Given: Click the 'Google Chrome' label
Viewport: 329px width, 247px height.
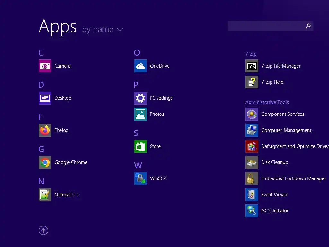Looking at the screenshot, I should (71, 162).
